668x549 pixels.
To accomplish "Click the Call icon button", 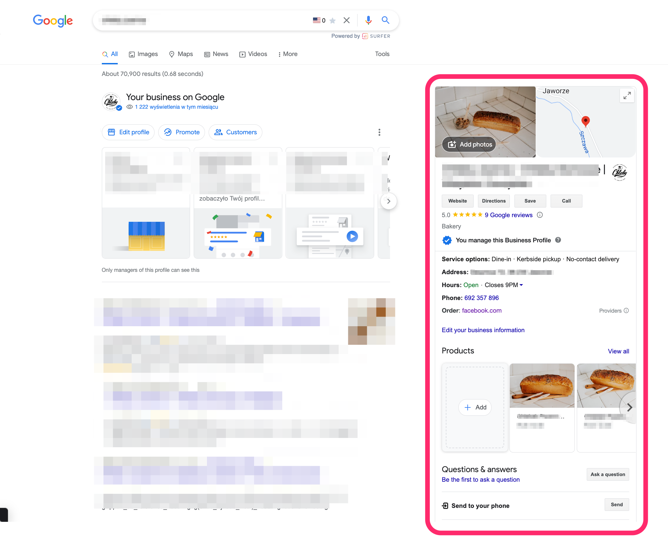I will (x=567, y=201).
